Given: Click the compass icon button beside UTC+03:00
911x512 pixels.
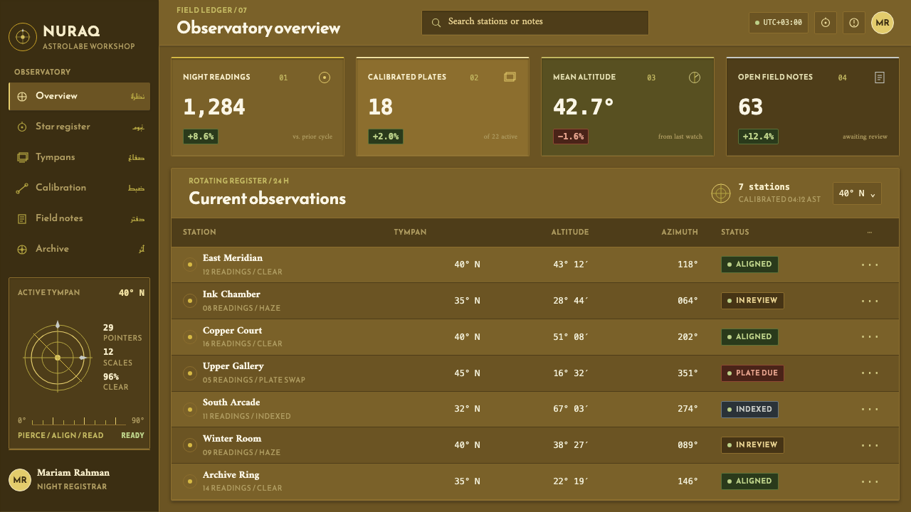Looking at the screenshot, I should click(x=826, y=23).
